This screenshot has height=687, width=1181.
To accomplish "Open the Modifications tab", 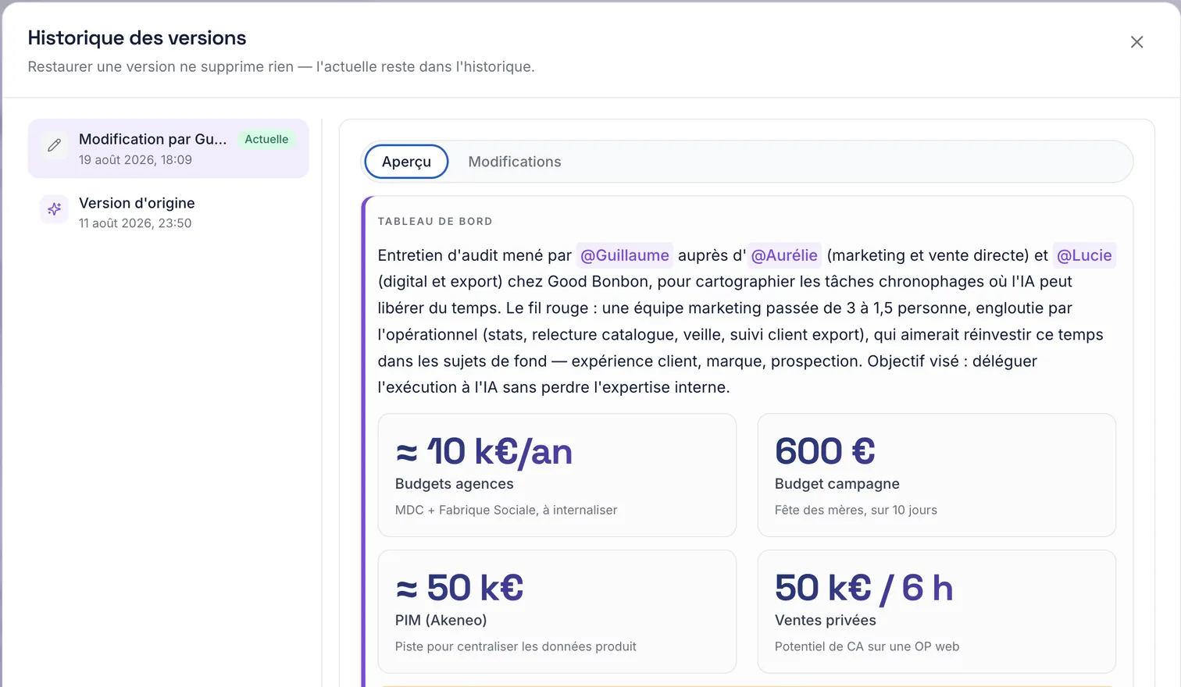I will [x=515, y=162].
